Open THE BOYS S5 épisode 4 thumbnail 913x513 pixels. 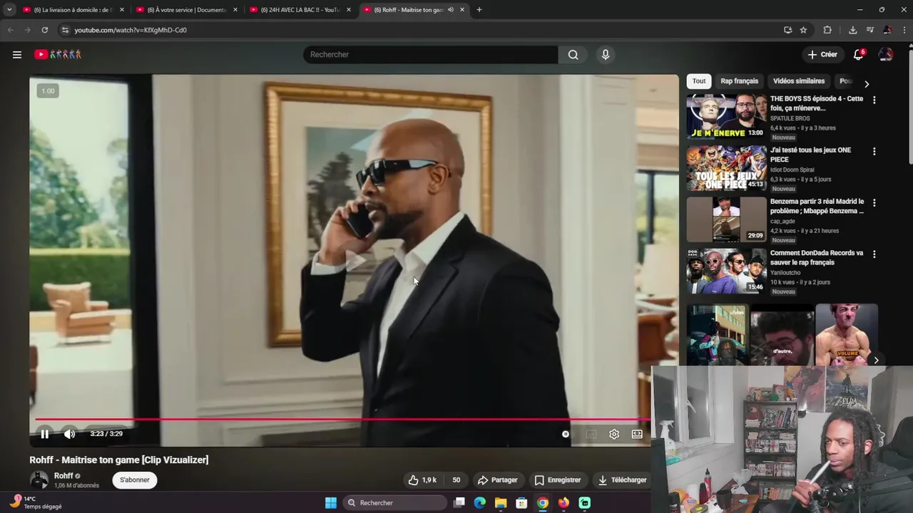point(726,117)
